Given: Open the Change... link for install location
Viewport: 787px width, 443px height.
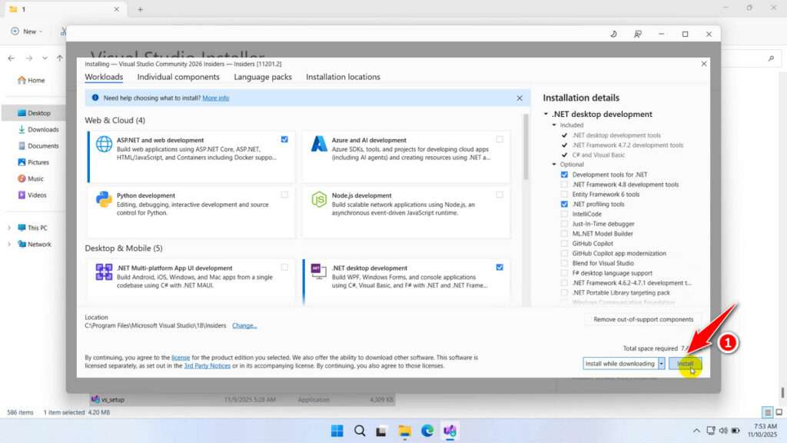Looking at the screenshot, I should click(x=244, y=325).
